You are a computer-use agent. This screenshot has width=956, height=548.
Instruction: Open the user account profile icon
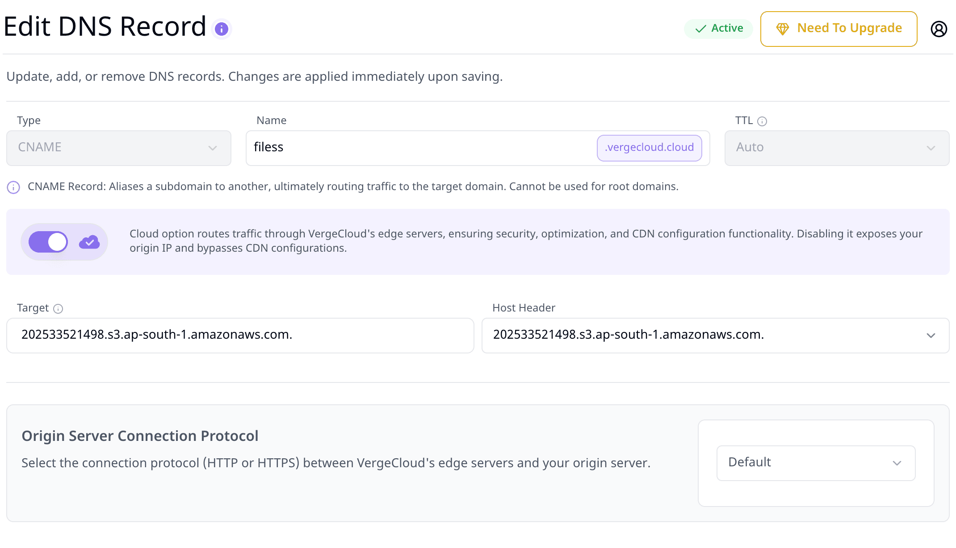tap(939, 29)
